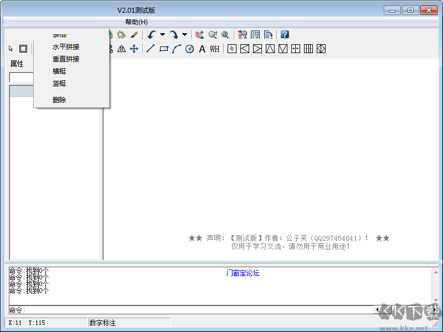
Task: Select the rectangle drawing tool
Action: pyautogui.click(x=164, y=49)
